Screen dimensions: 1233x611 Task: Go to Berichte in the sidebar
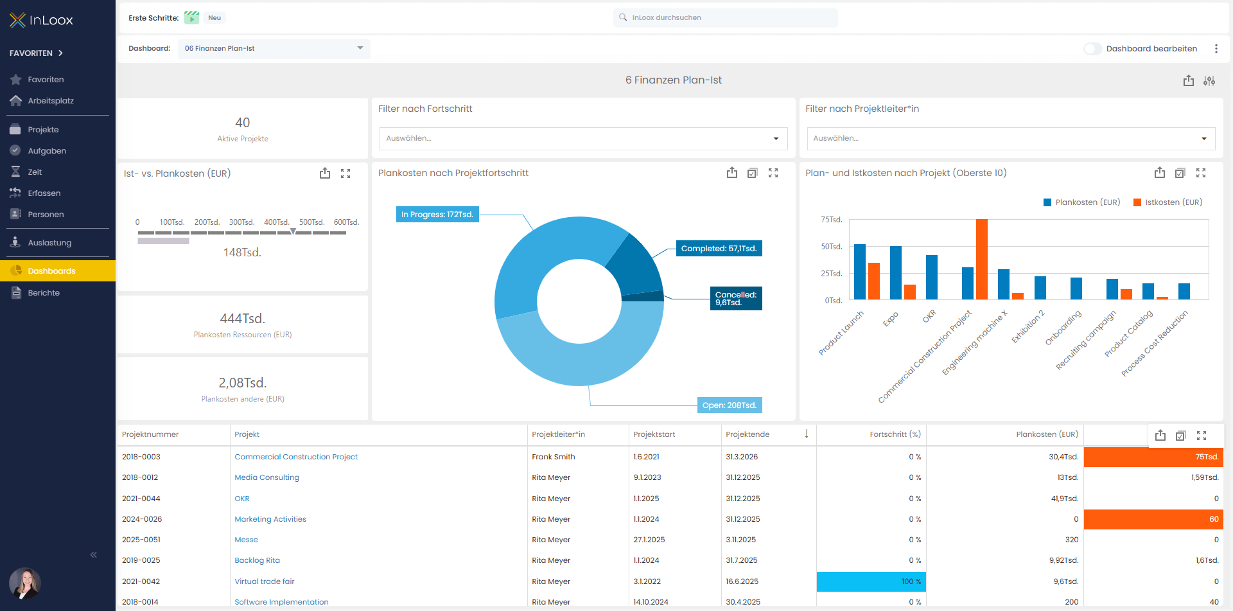44,293
